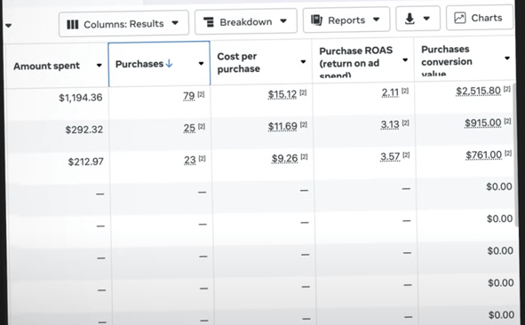Click the 2.11 ROAS value
This screenshot has height=325, width=525.
[x=390, y=92]
